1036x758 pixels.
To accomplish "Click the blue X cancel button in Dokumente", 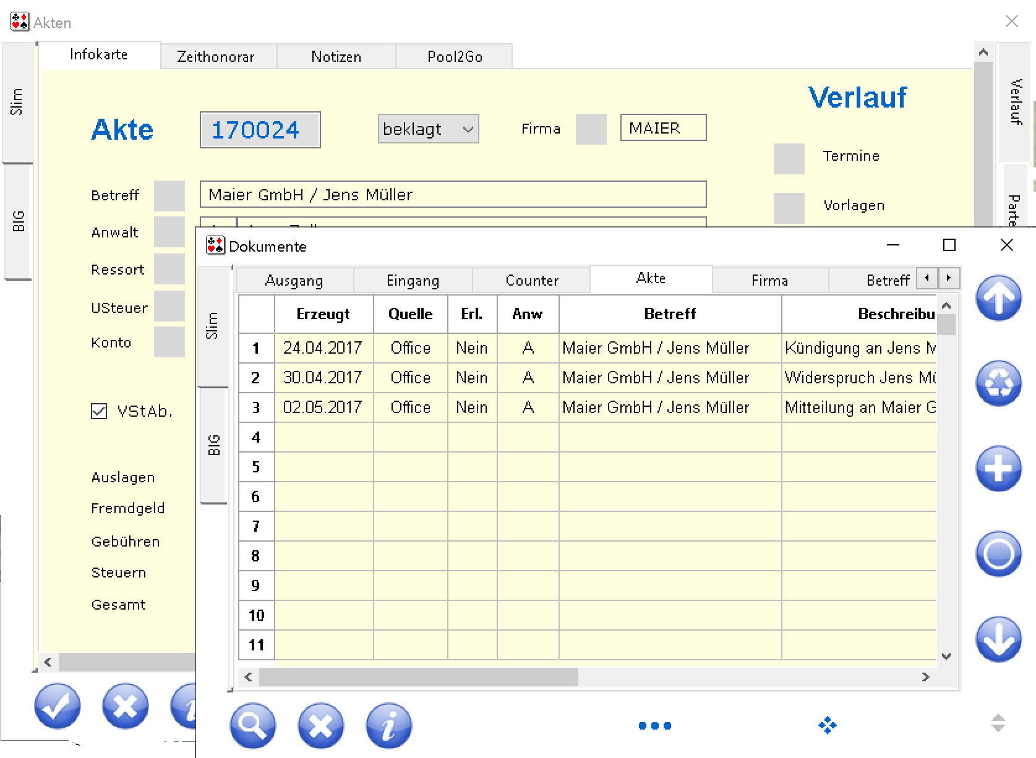I will tap(320, 725).
